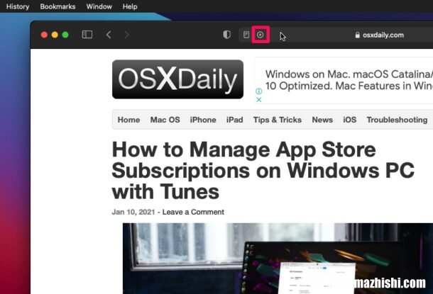Viewport: 433px width, 294px height.
Task: Open the Privacy Report shield icon
Action: 226,35
